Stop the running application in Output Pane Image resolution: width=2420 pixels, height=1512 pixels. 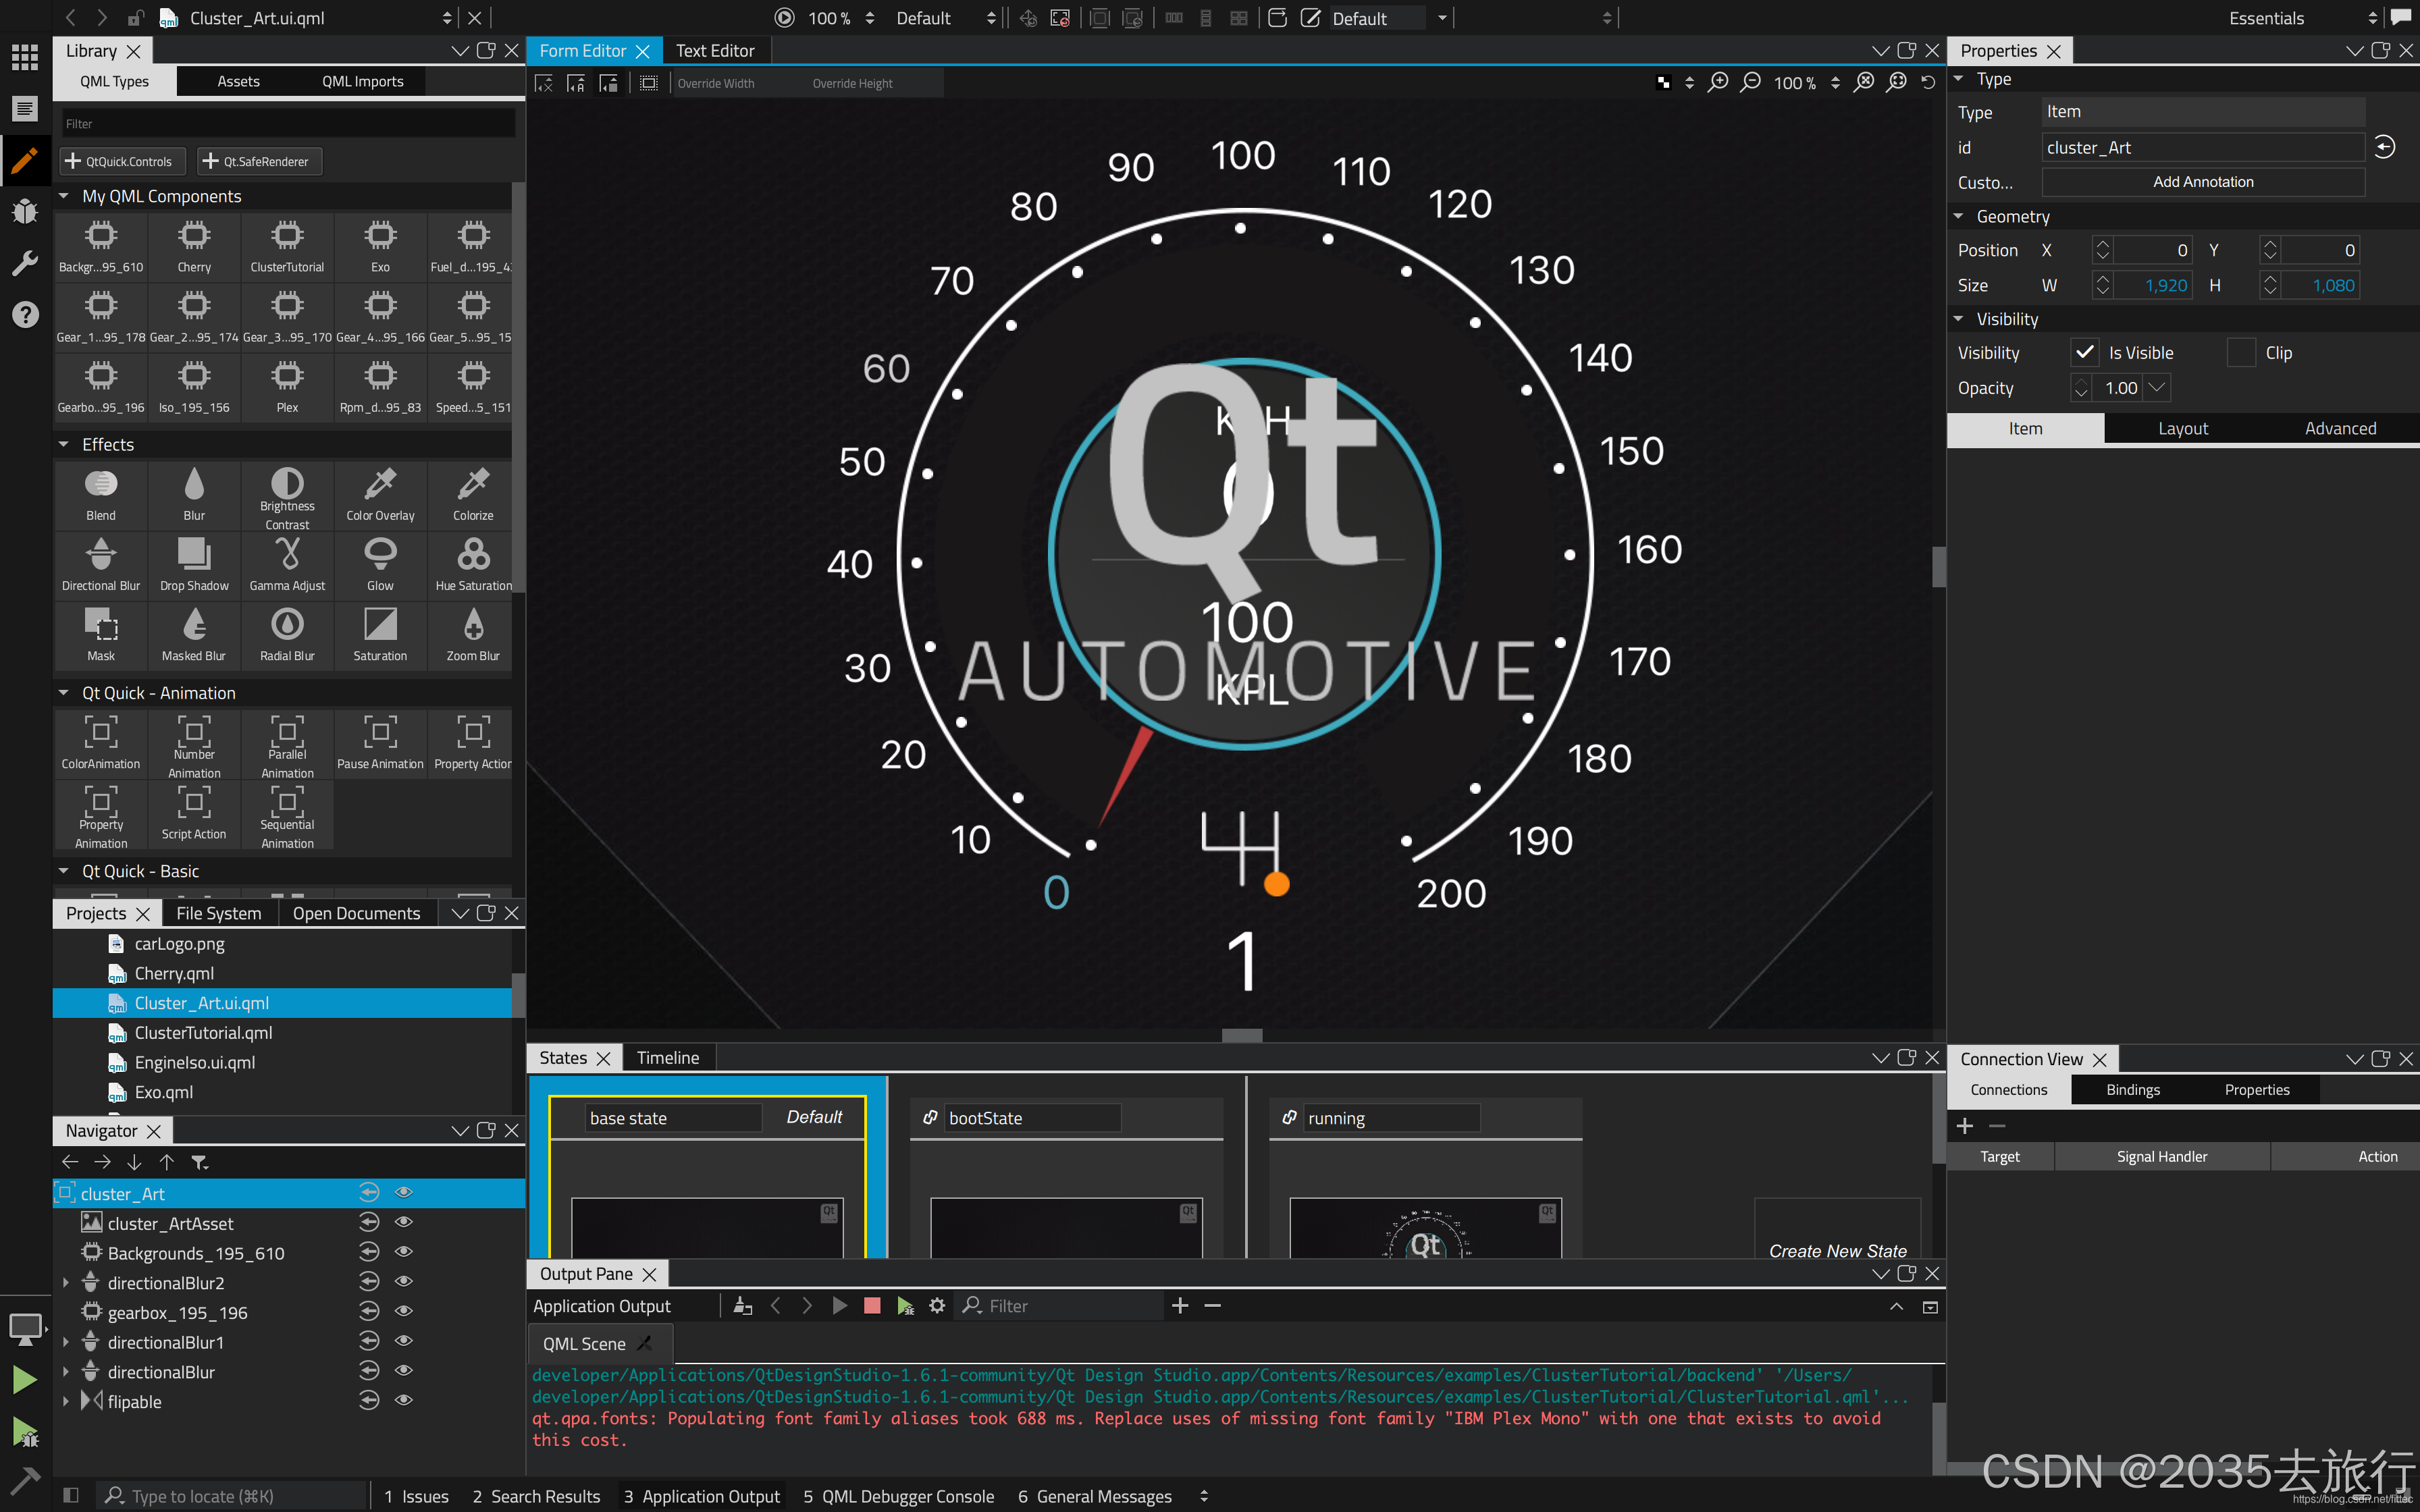click(872, 1306)
